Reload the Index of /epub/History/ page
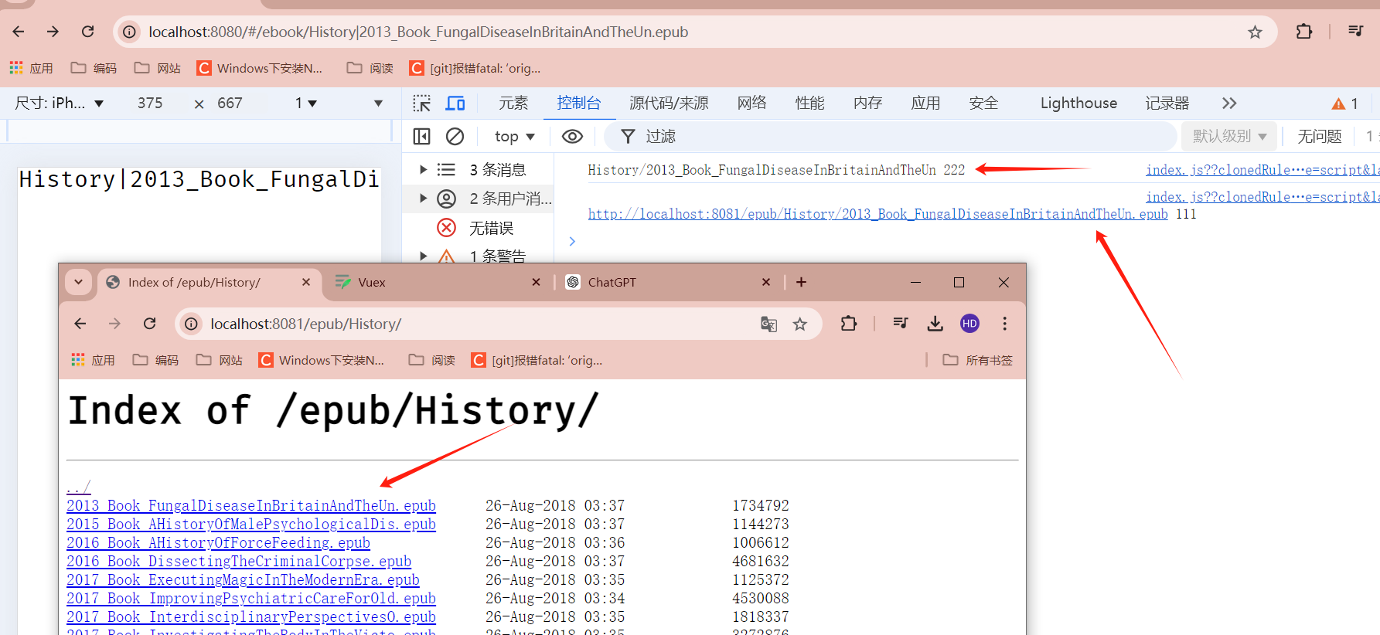This screenshot has height=635, width=1380. pos(150,324)
